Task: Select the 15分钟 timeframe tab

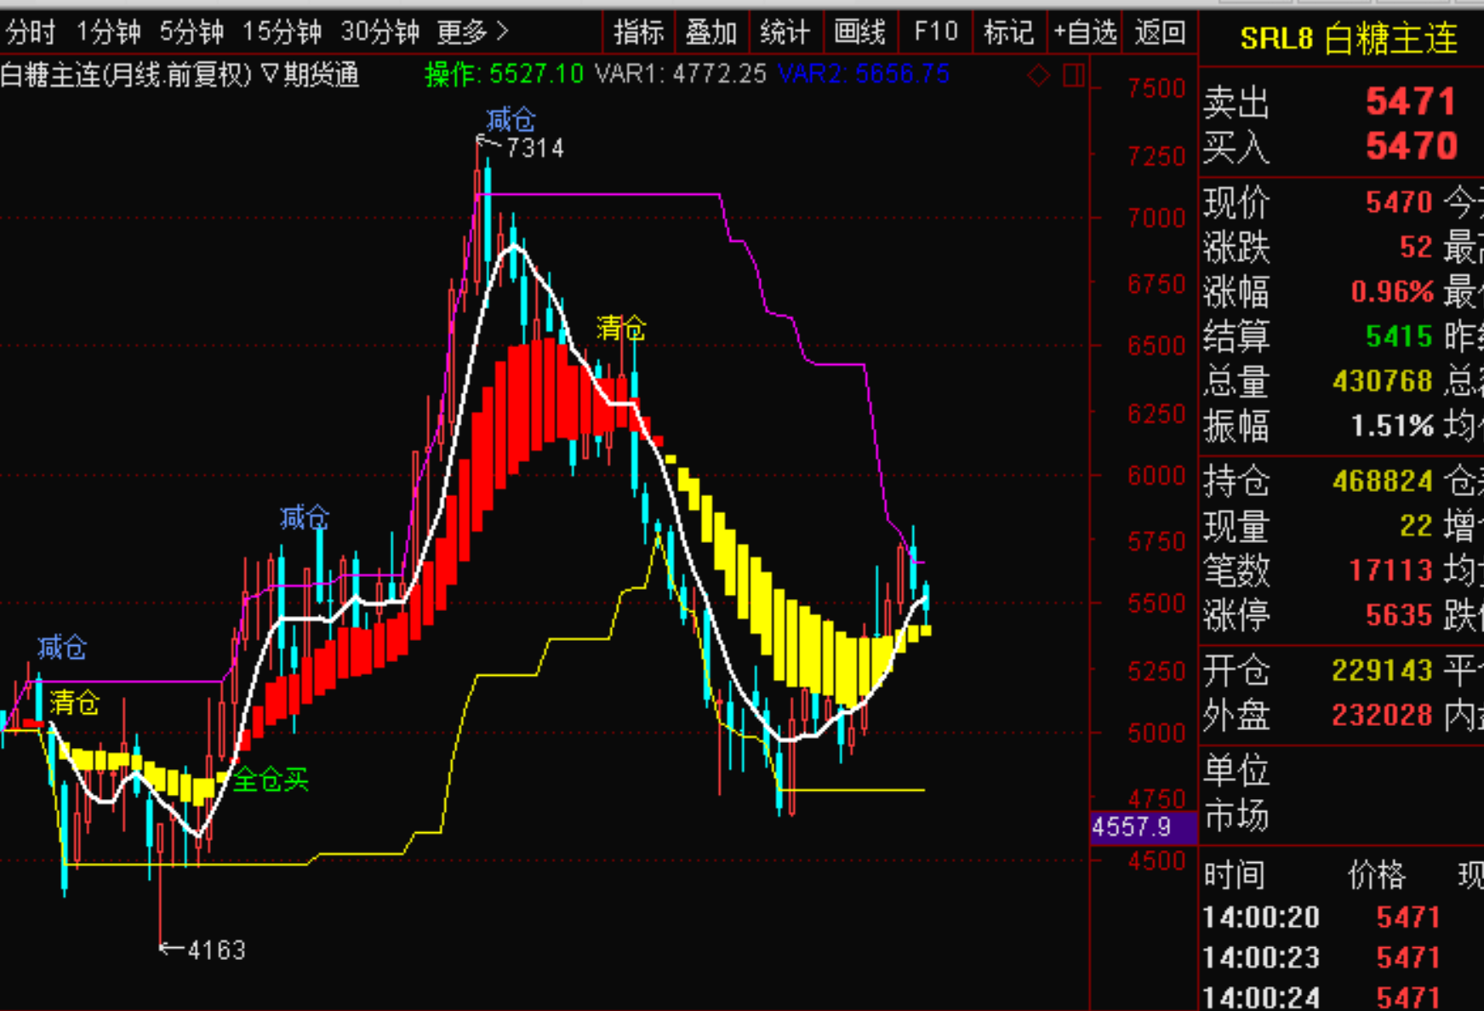Action: point(282,32)
